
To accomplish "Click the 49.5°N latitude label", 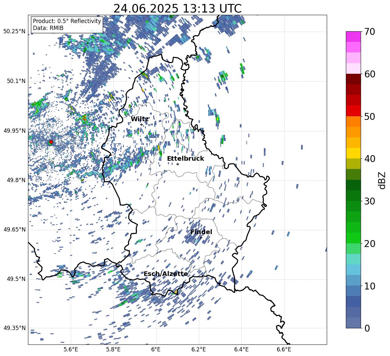I will tap(16, 279).
